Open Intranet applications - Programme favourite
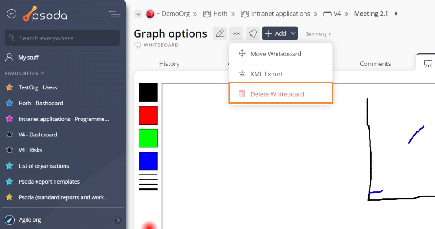This screenshot has height=229, width=435. click(64, 119)
